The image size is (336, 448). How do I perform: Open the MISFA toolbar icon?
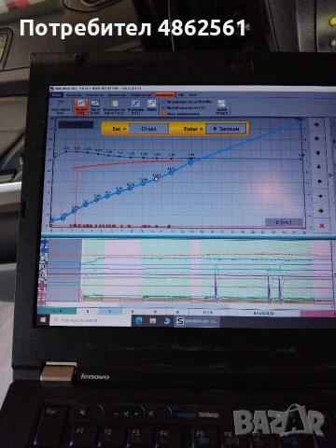point(151,106)
